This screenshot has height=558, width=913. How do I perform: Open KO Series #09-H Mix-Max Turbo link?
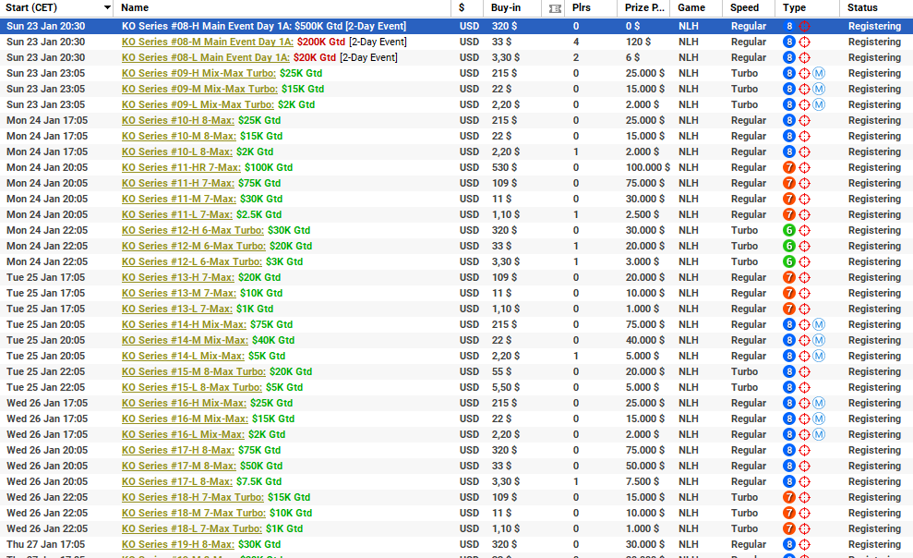pos(198,73)
